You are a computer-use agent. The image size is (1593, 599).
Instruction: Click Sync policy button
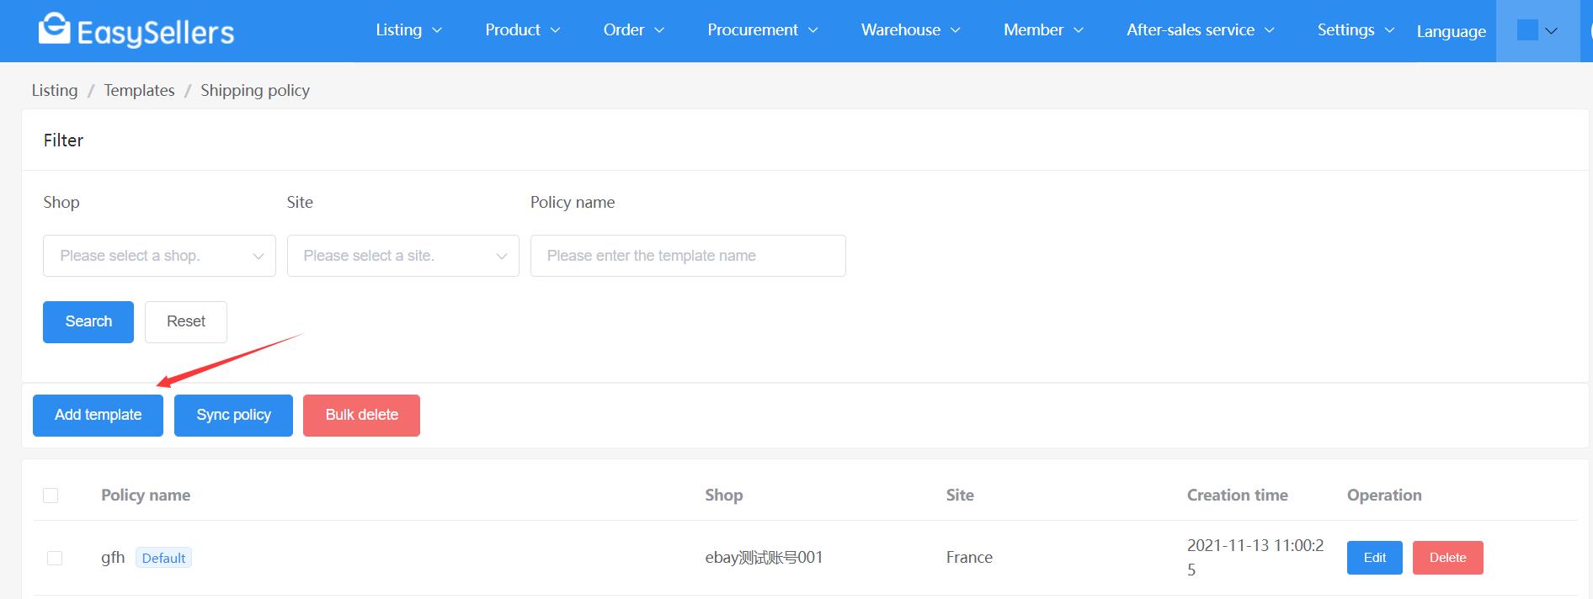[233, 416]
